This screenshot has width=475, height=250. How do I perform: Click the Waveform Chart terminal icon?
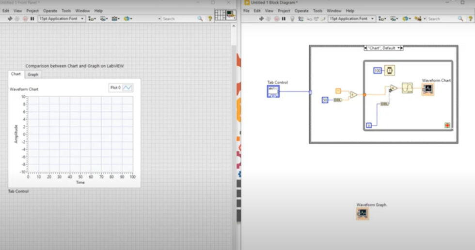click(428, 89)
